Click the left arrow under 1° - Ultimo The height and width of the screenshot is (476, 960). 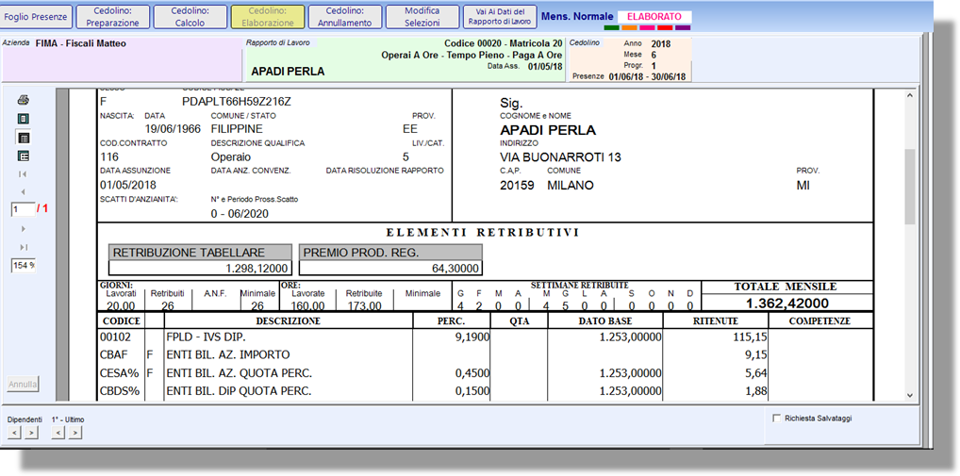[58, 434]
